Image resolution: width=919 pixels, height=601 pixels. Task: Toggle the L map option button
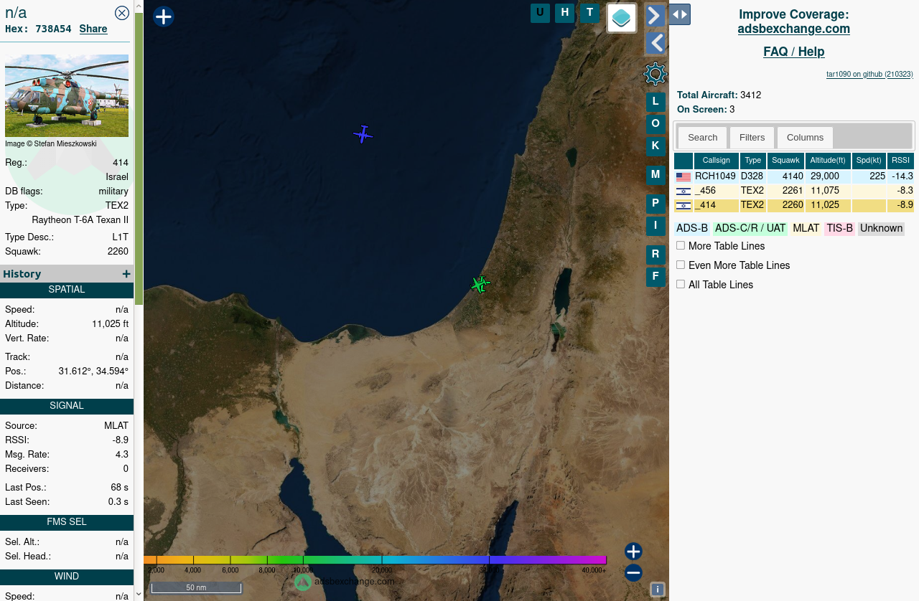656,102
